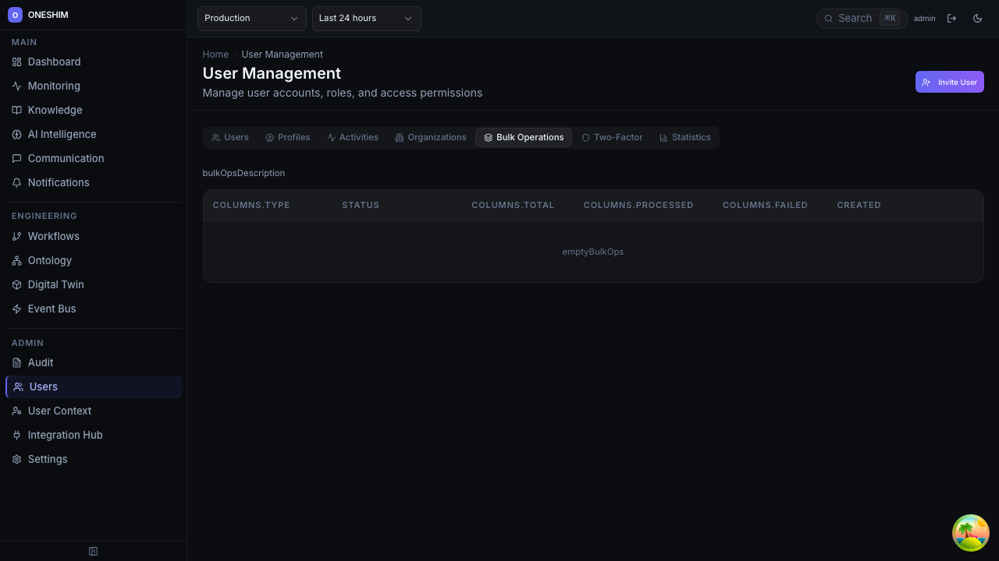Click the palm tree avatar thumbnail
Image resolution: width=999 pixels, height=561 pixels.
[x=970, y=533]
